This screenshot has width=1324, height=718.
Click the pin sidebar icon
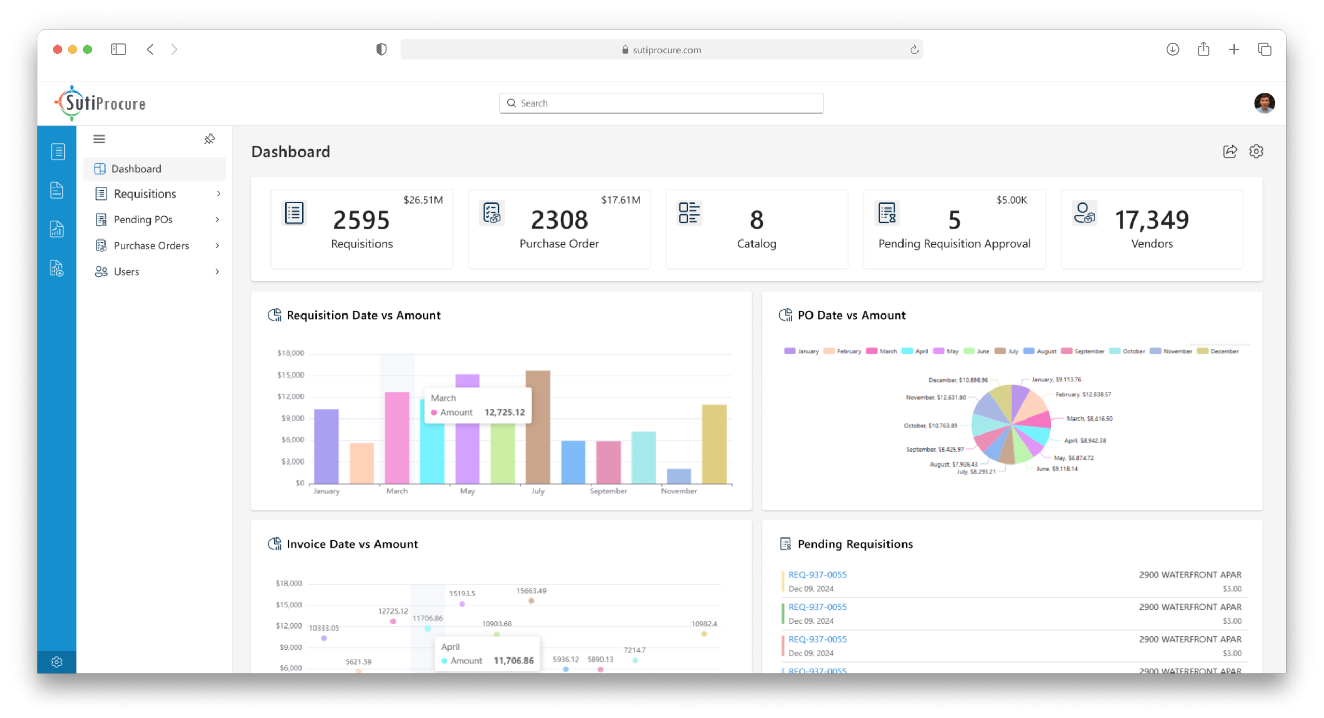(209, 139)
